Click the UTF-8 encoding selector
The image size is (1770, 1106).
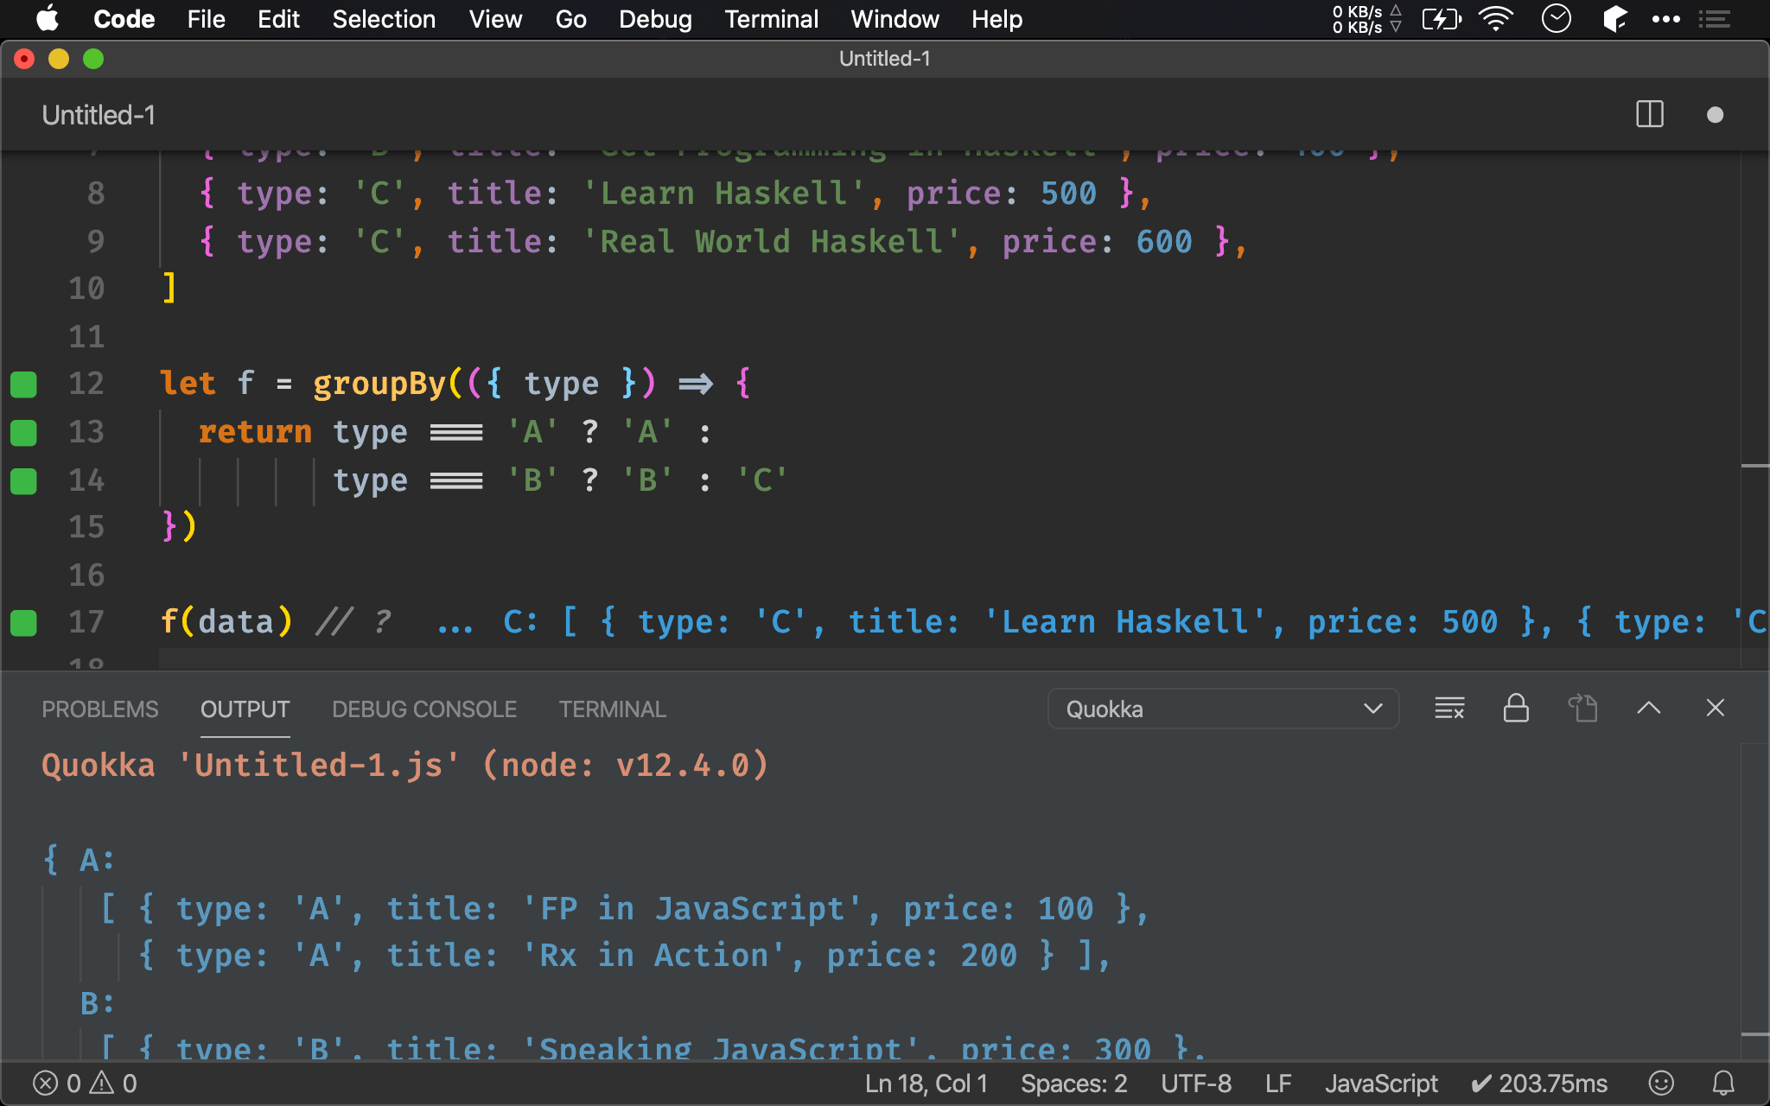[x=1196, y=1084]
